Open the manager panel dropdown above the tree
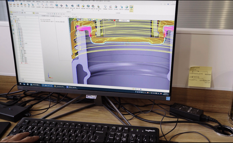233x143 pixels. (x=19, y=17)
